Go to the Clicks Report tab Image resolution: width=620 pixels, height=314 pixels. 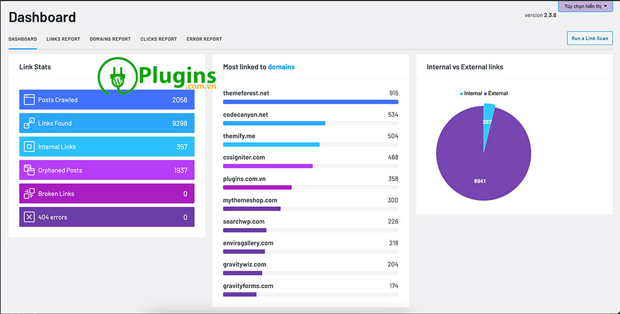tap(158, 39)
